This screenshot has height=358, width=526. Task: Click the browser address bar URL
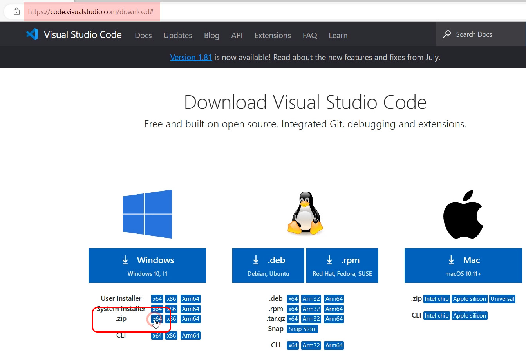coord(92,12)
